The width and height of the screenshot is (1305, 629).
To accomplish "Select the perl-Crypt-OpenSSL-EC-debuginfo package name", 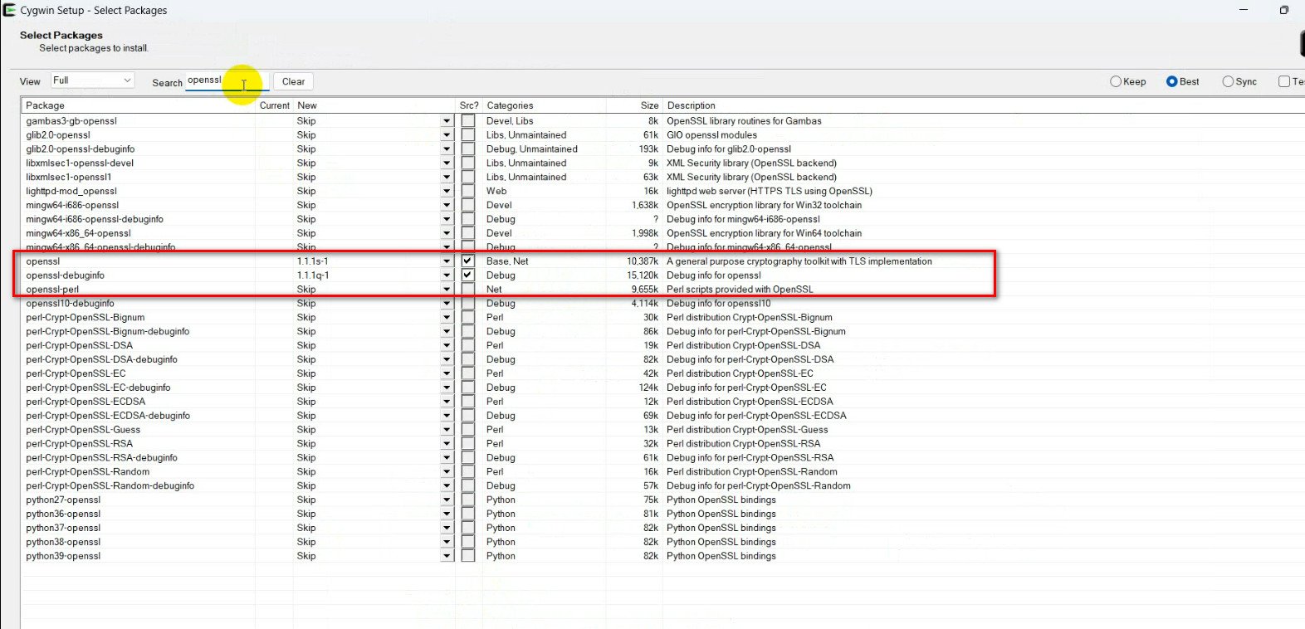I will [x=98, y=388].
